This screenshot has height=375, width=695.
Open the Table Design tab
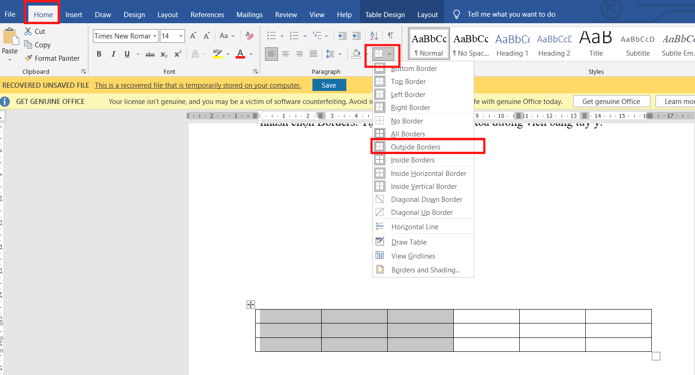tap(385, 14)
